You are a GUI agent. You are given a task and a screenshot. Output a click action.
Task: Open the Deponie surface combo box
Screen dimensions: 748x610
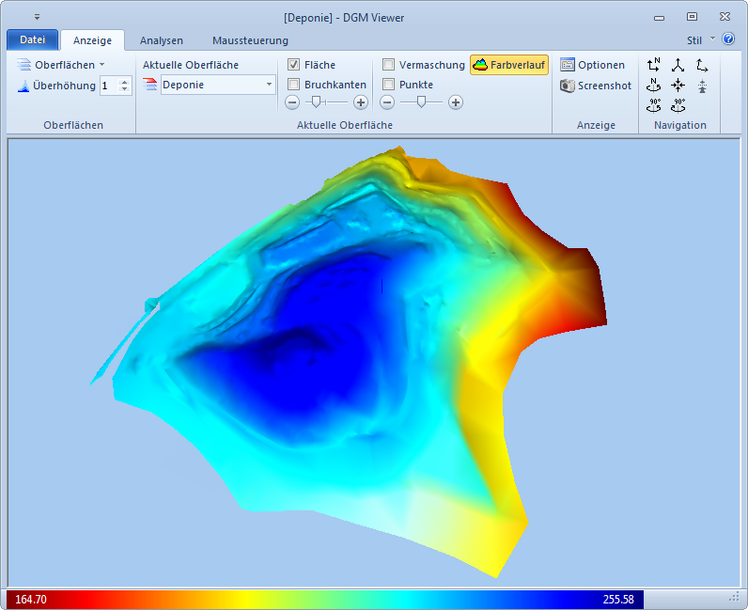coord(217,85)
